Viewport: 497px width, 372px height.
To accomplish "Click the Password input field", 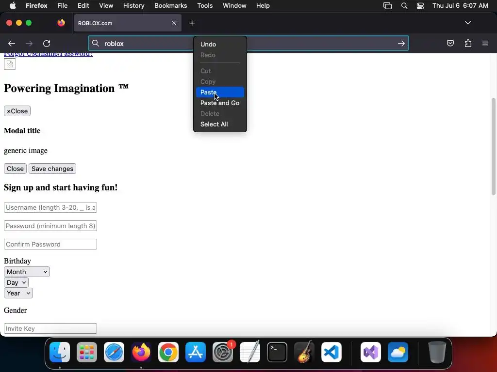I will 50,226.
